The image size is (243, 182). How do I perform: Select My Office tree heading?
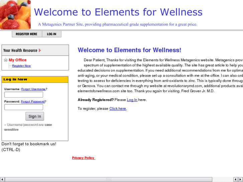click(x=17, y=60)
